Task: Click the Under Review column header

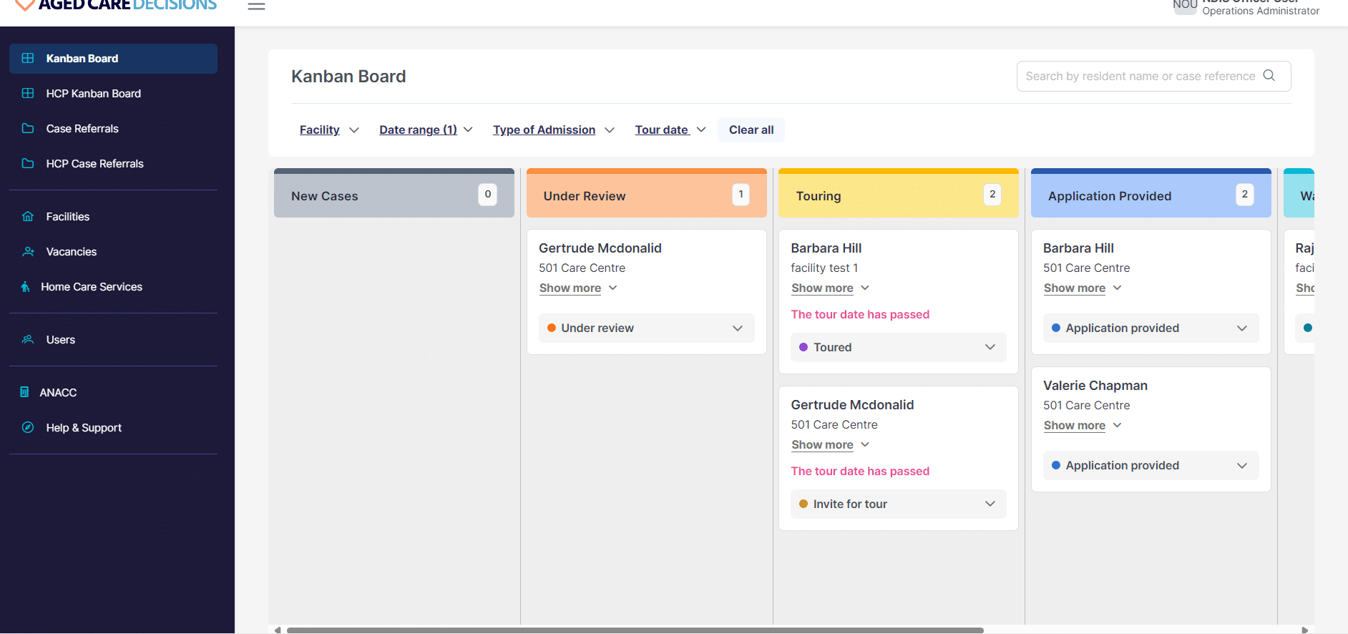Action: coord(646,193)
